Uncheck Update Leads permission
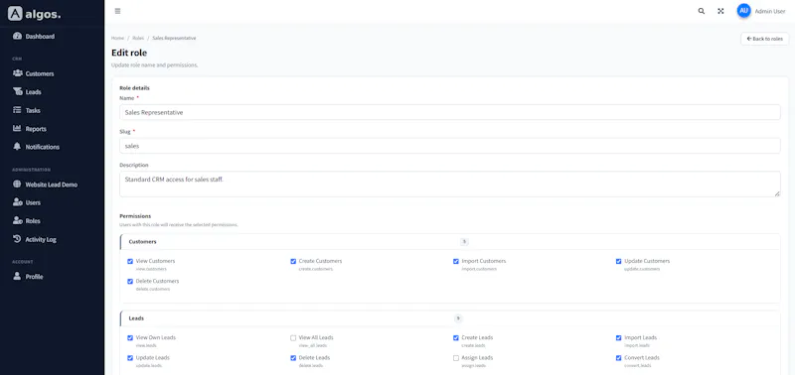 coord(130,358)
